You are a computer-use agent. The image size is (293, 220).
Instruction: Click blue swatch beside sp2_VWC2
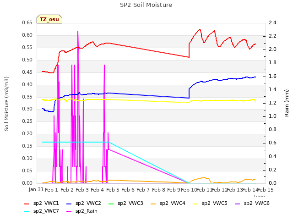(x=69, y=203)
